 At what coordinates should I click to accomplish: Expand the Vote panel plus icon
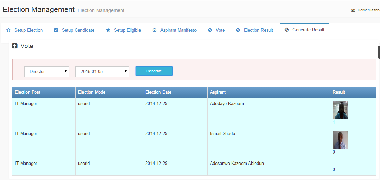pyautogui.click(x=15, y=46)
